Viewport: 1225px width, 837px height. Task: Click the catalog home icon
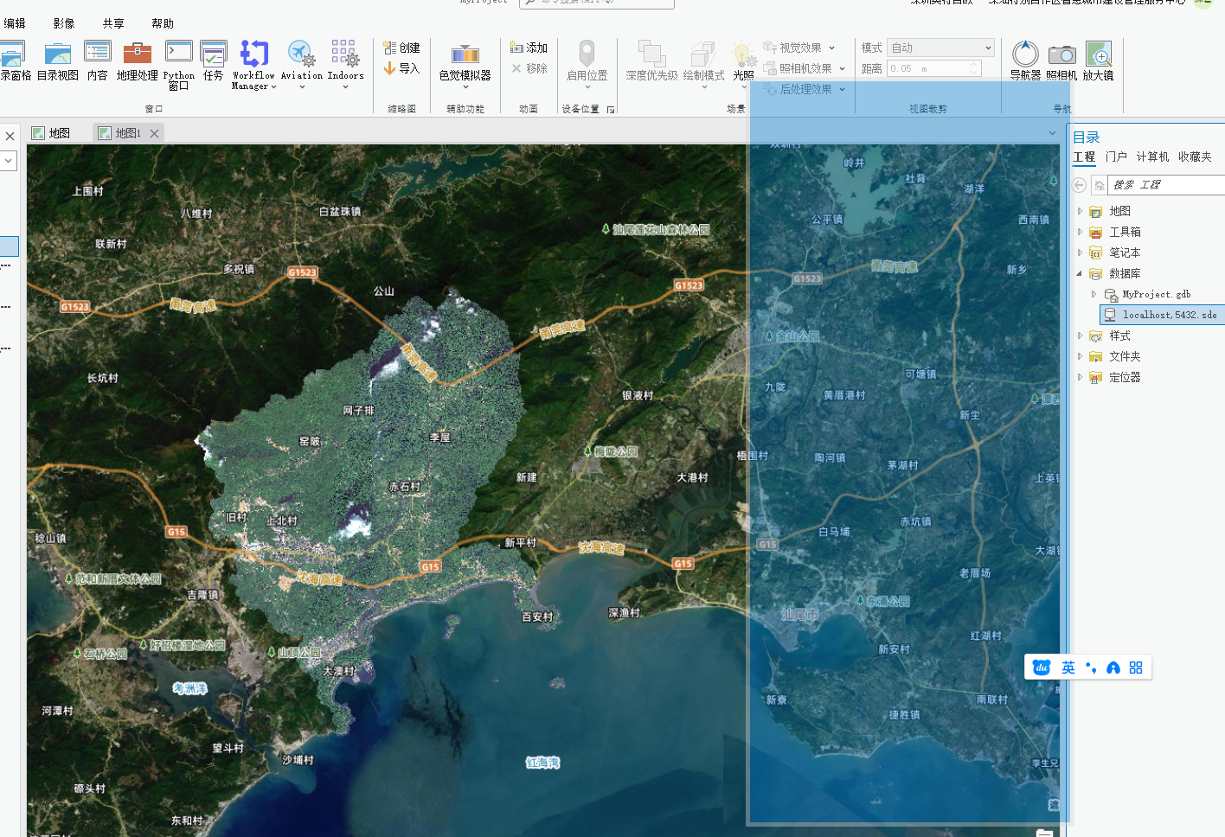[1099, 185]
